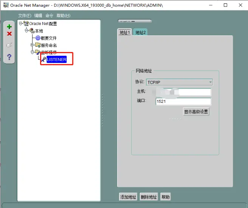Click the greyed test service icon

(9, 45)
